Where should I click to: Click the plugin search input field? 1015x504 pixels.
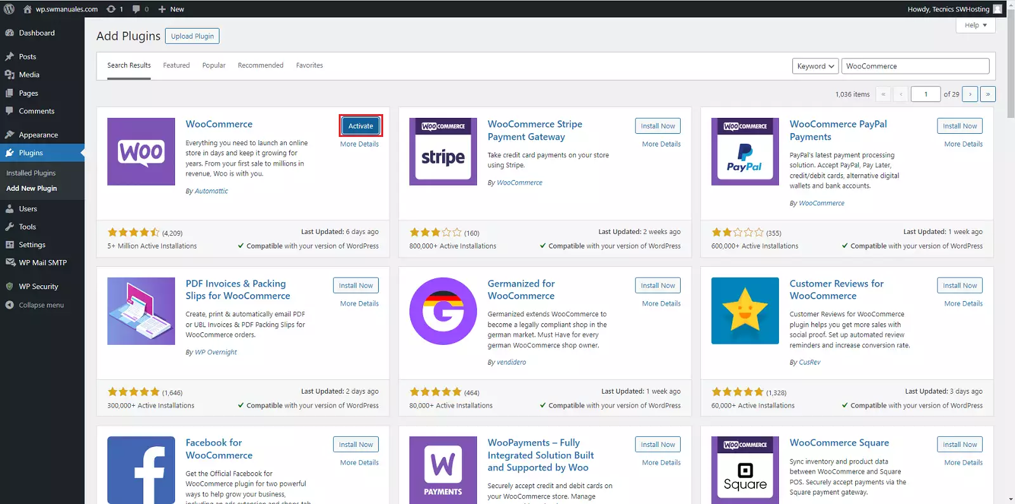click(x=915, y=66)
